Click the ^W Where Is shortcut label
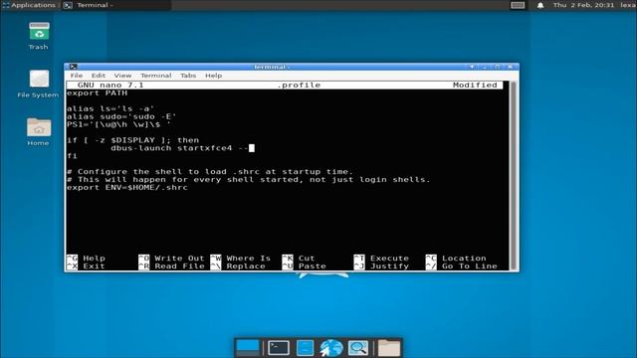The height and width of the screenshot is (358, 637). [x=241, y=259]
